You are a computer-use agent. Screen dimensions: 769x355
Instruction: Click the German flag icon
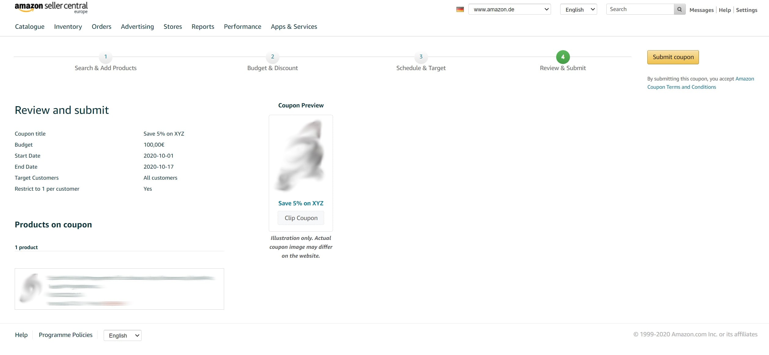point(460,9)
